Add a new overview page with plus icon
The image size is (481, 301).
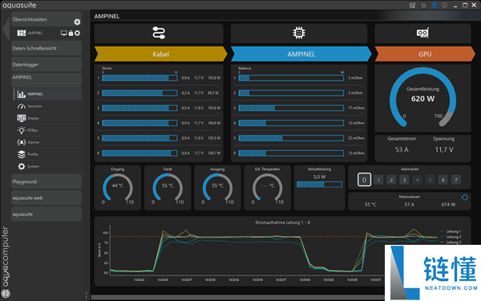[x=77, y=22]
